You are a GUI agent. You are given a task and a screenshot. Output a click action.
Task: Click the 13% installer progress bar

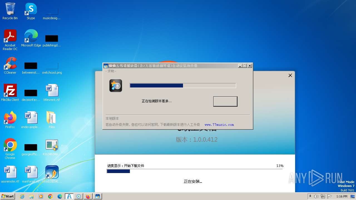(x=195, y=171)
